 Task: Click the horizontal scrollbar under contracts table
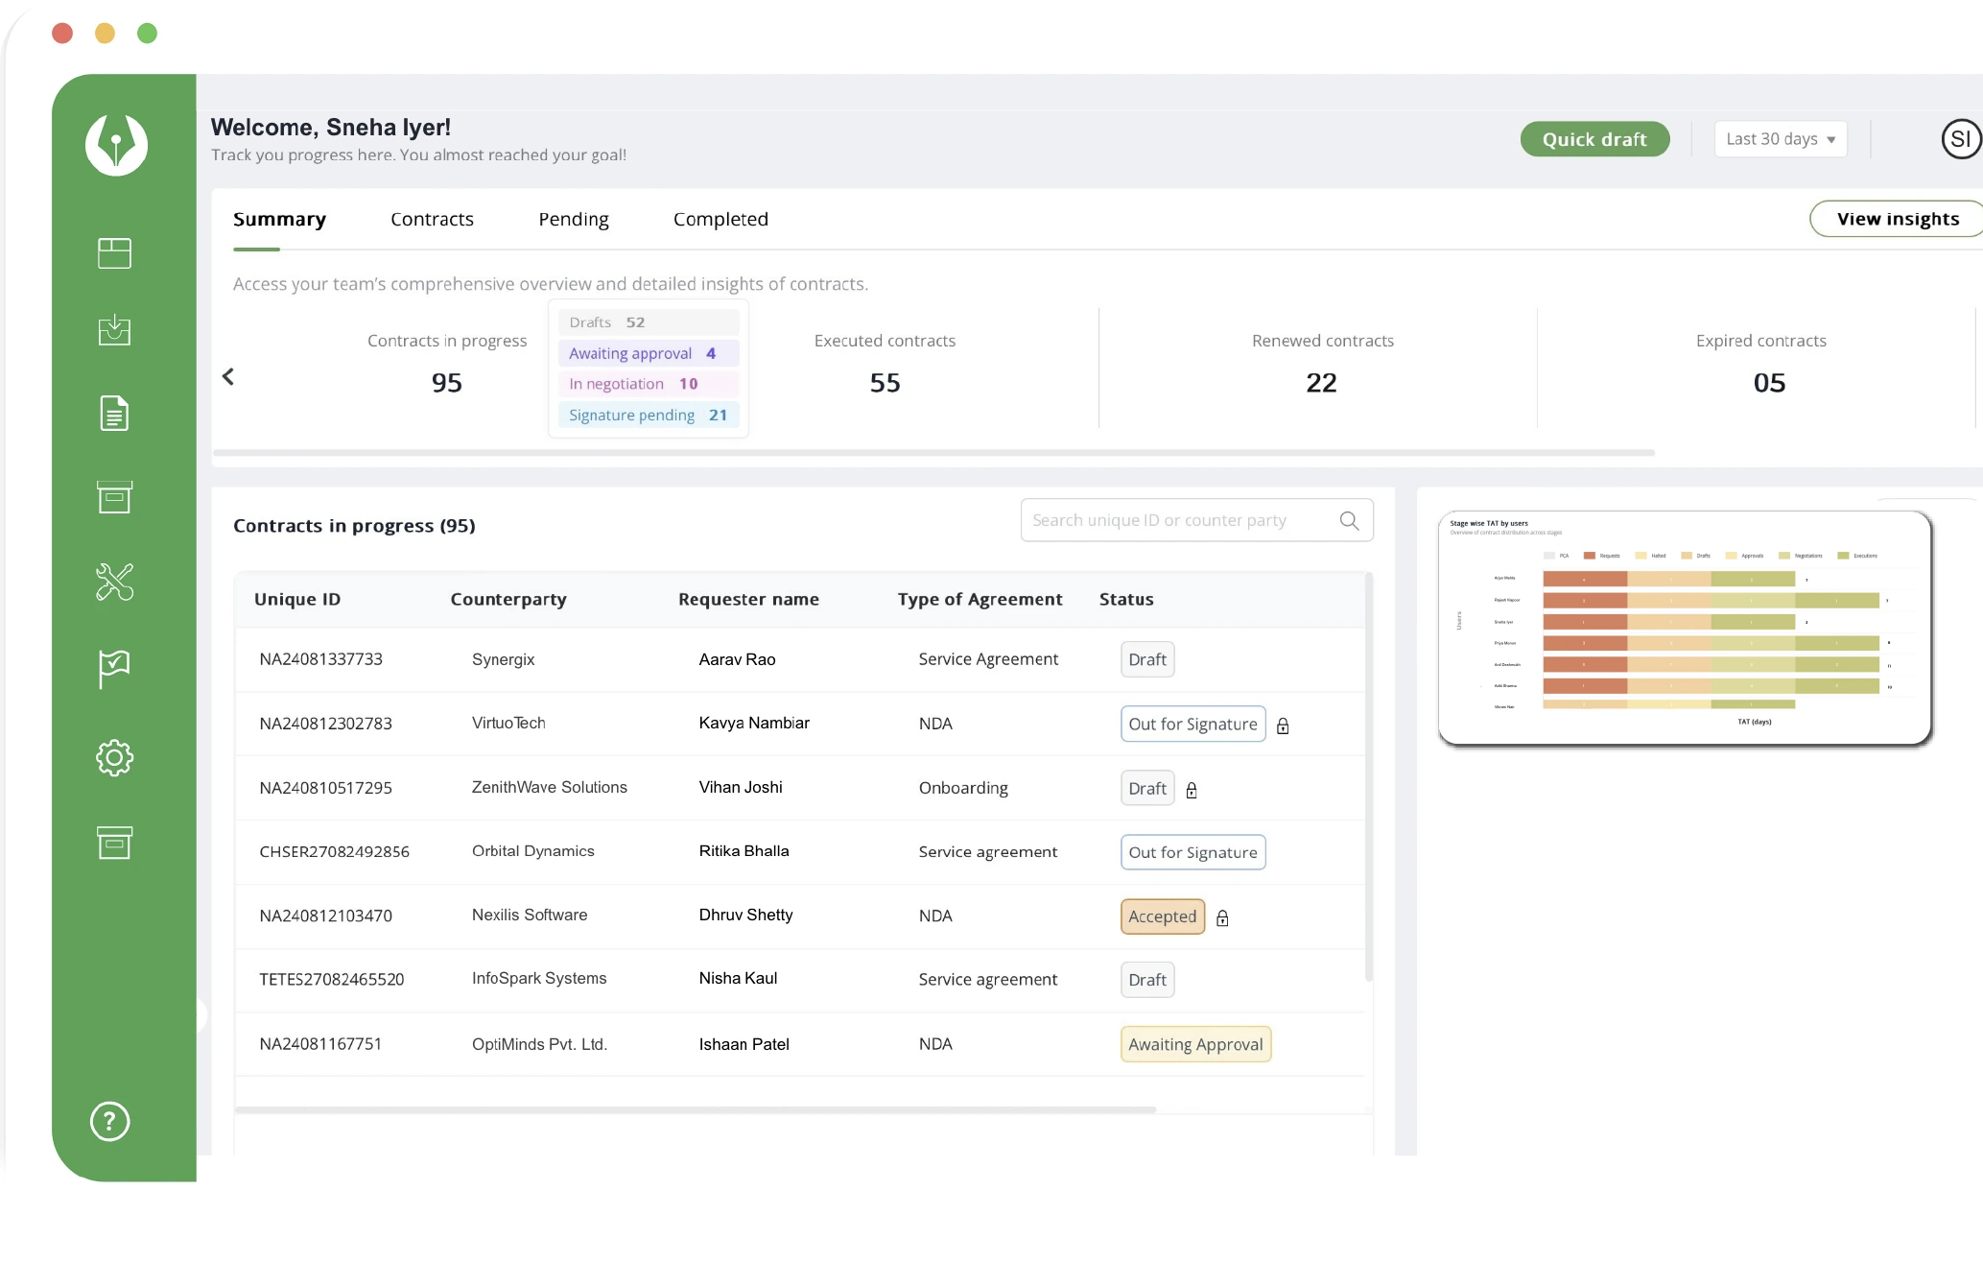click(x=695, y=1110)
